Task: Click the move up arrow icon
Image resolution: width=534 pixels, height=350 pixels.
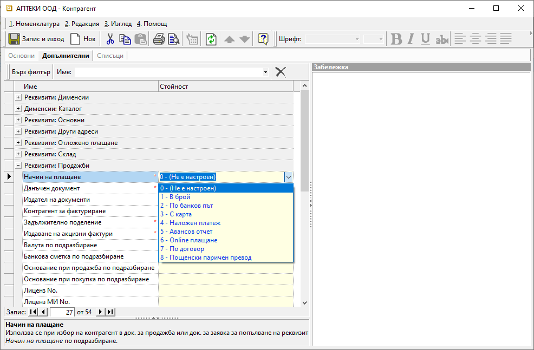Action: pyautogui.click(x=230, y=39)
